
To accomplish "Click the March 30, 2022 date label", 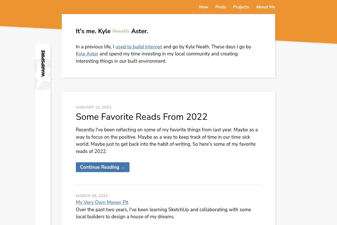I will point(92,196).
